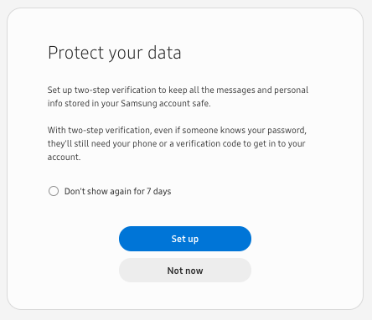The image size is (372, 320).
Task: Start two-step verification setup
Action: point(185,239)
